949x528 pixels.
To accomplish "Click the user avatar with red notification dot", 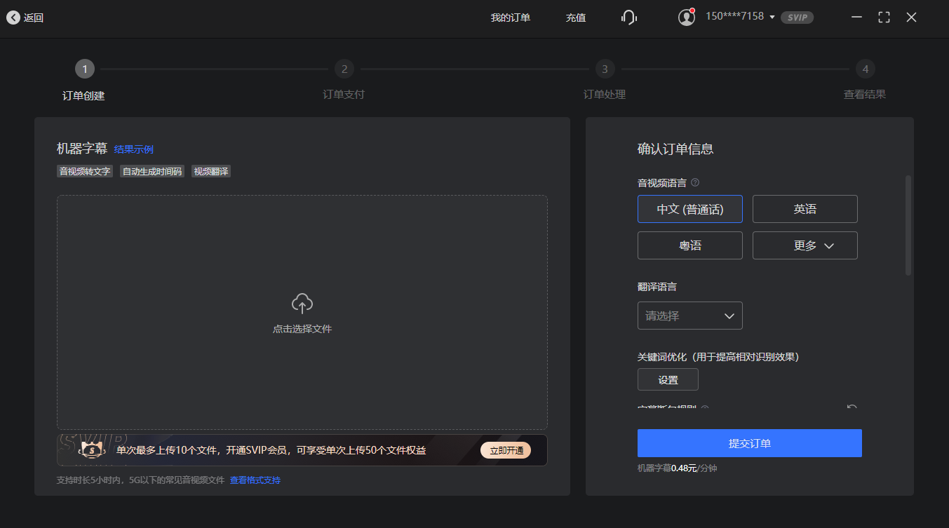I will click(686, 17).
